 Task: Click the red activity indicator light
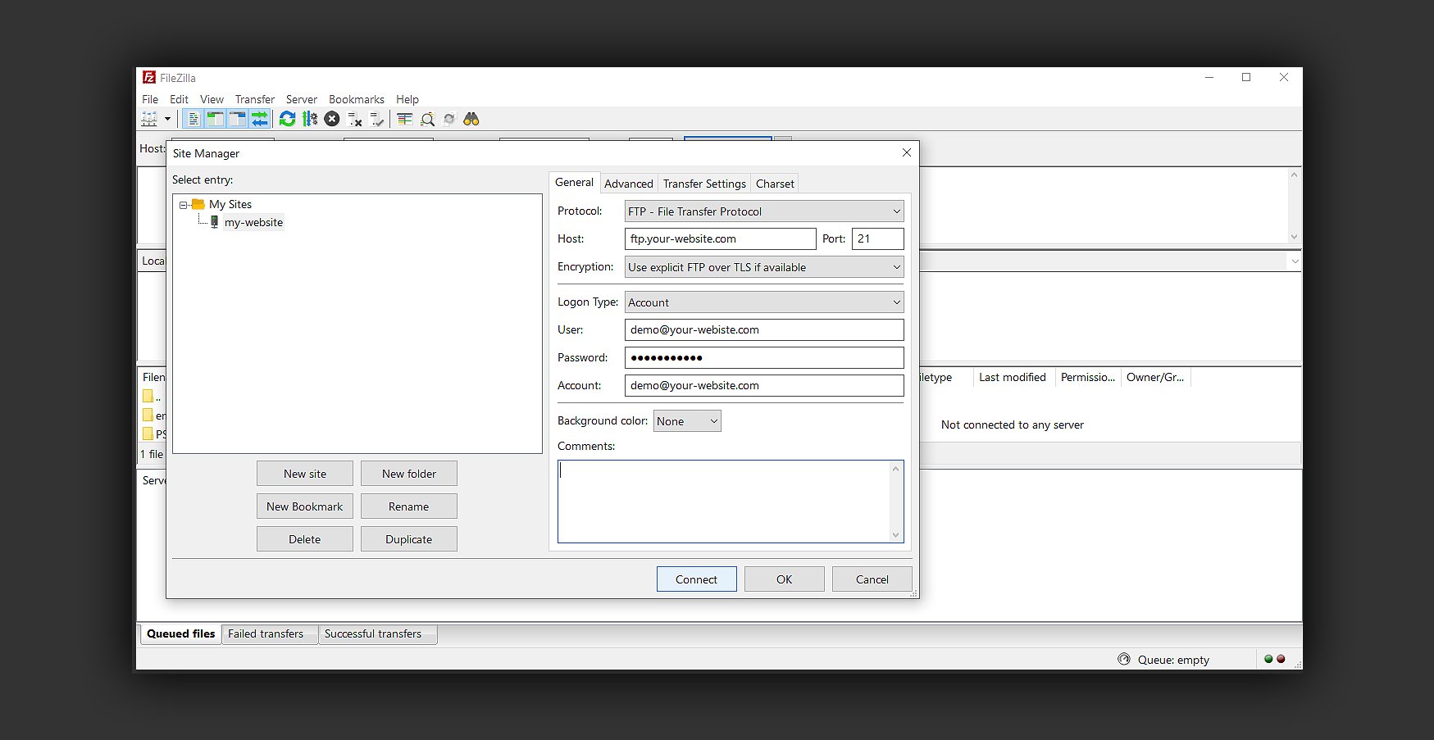pos(1281,659)
